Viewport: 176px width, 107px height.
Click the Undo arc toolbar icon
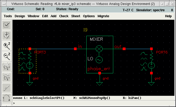point(7,98)
